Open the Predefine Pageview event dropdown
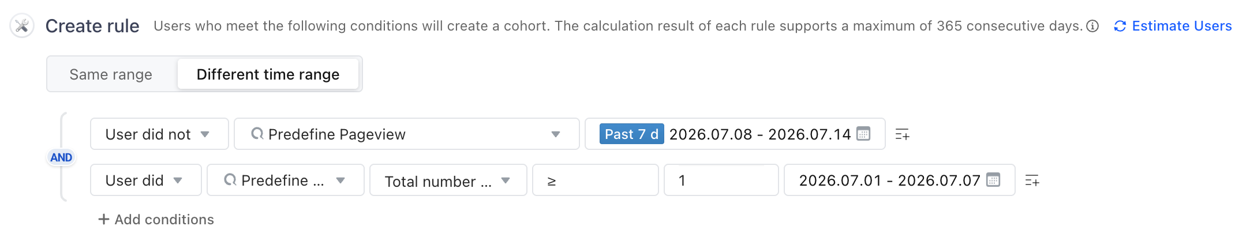This screenshot has width=1235, height=241. (x=406, y=134)
